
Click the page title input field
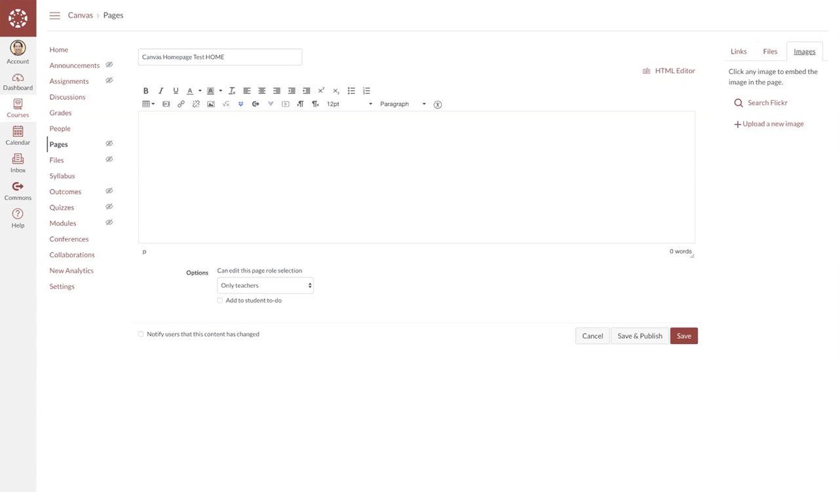click(x=220, y=57)
